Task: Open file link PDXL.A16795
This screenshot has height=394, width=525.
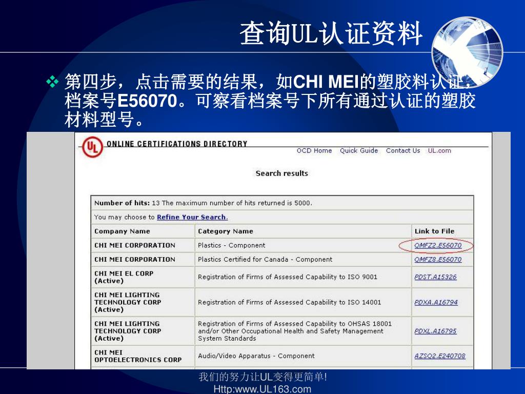Action: [435, 331]
